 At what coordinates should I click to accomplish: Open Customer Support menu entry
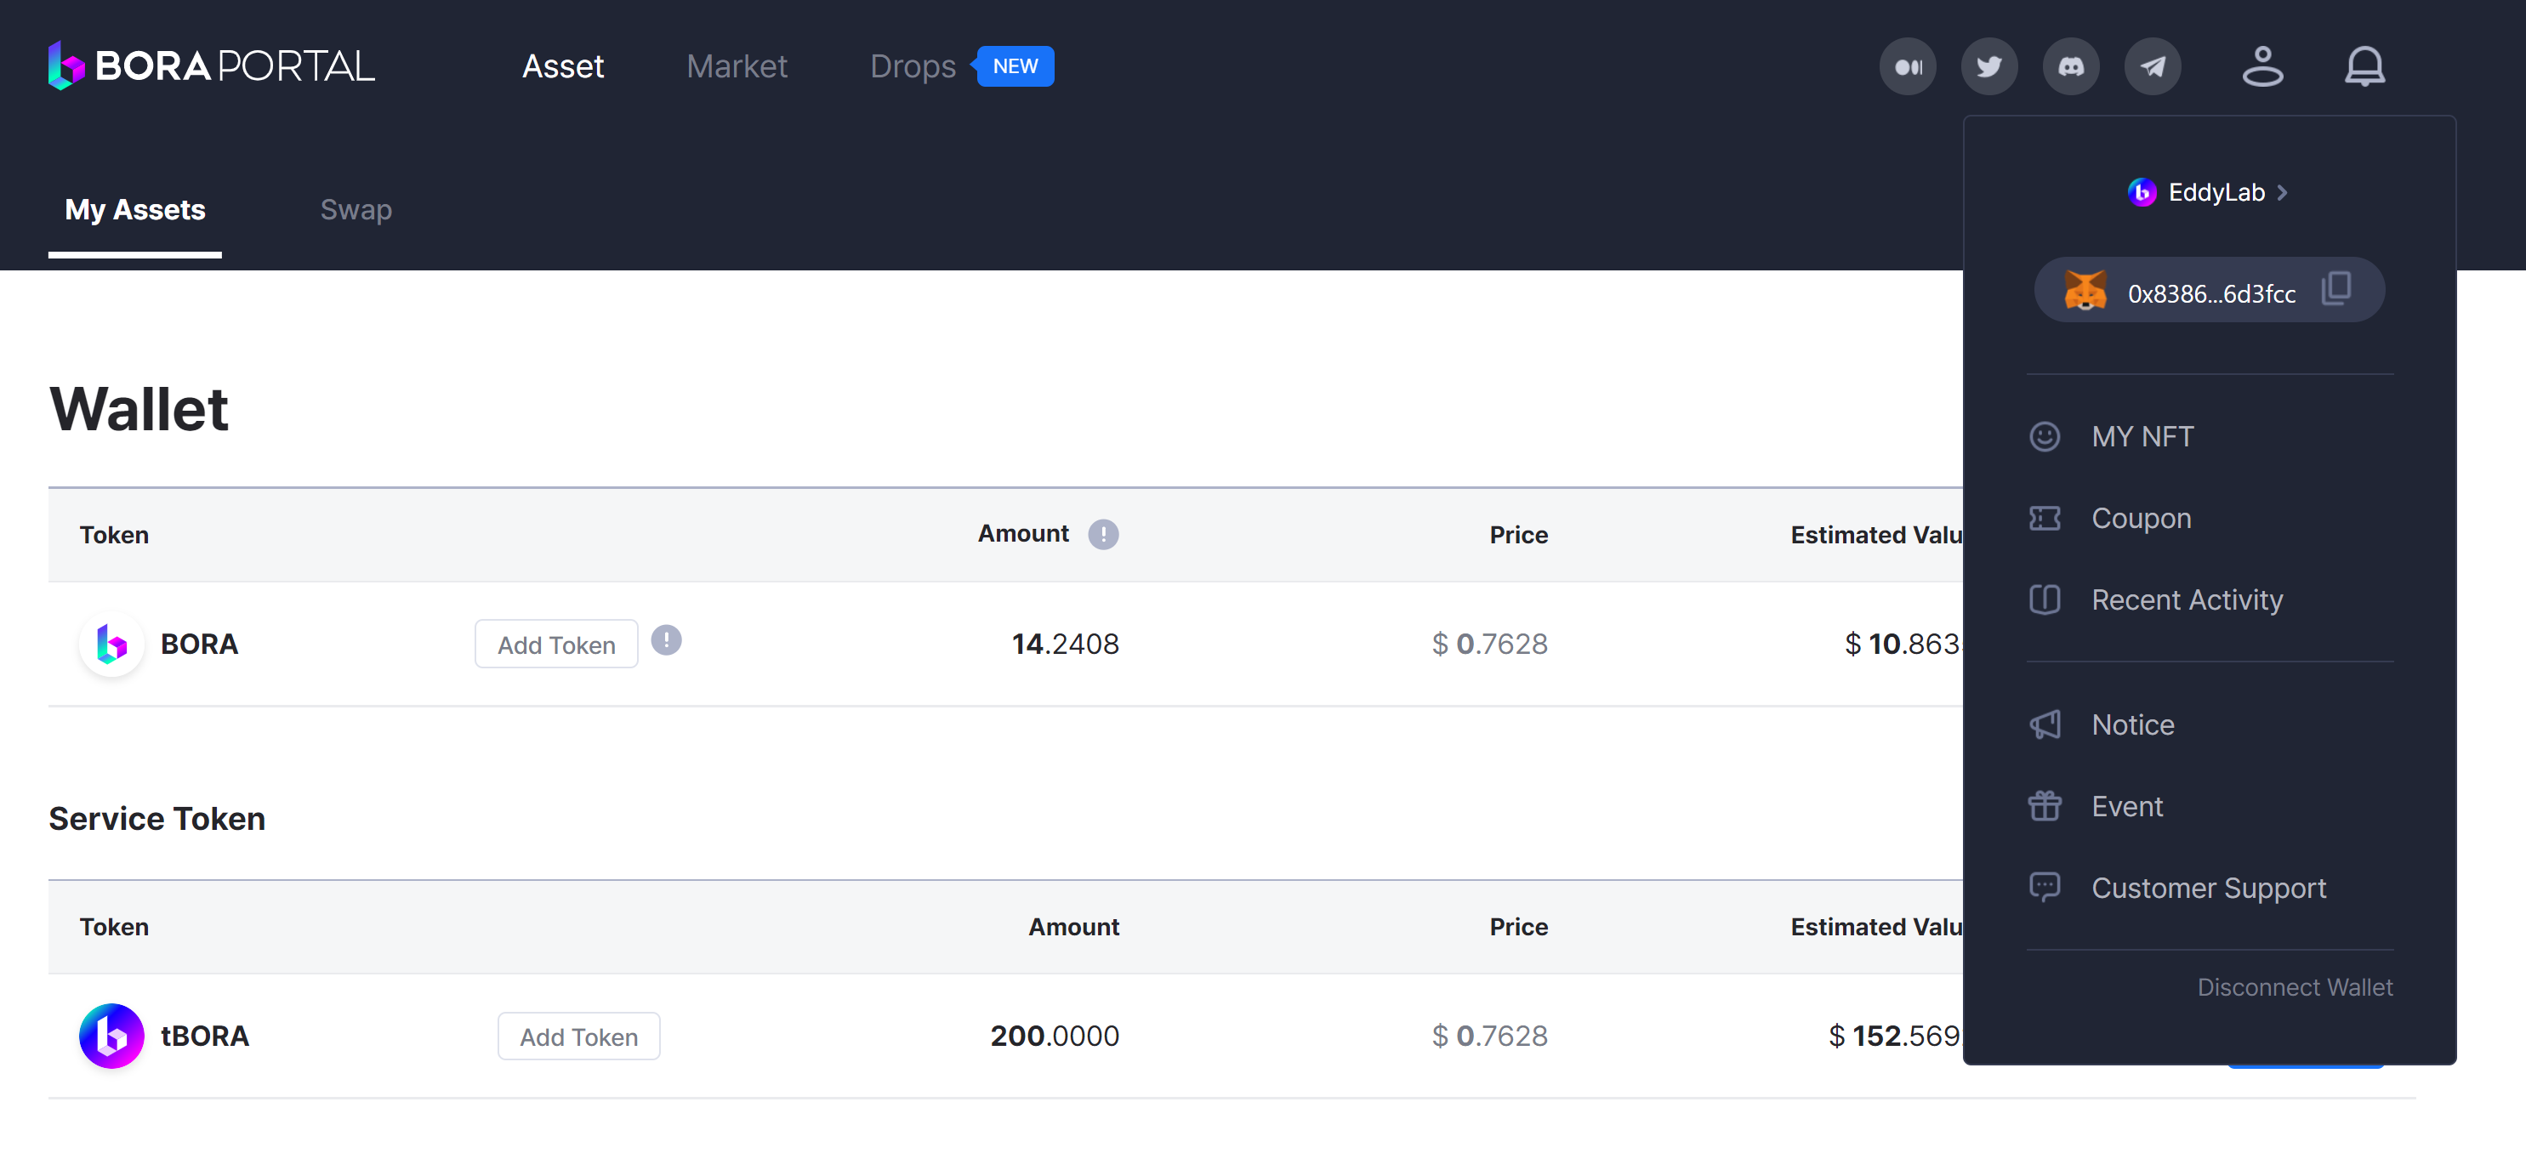(2207, 889)
